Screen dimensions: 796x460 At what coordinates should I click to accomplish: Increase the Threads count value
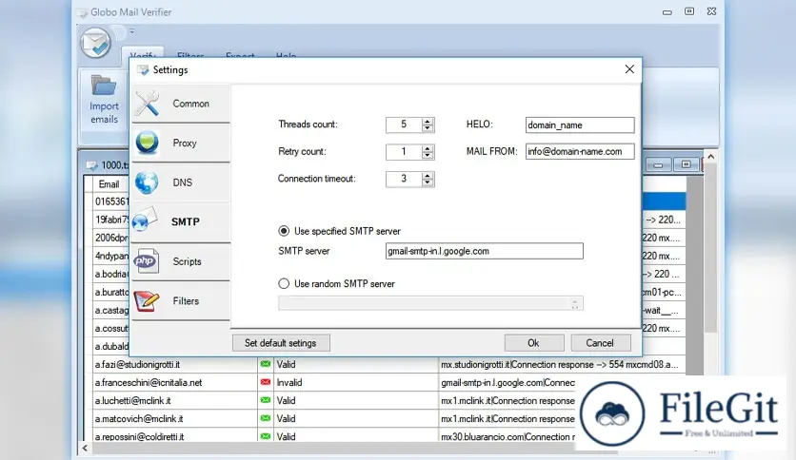pos(428,122)
